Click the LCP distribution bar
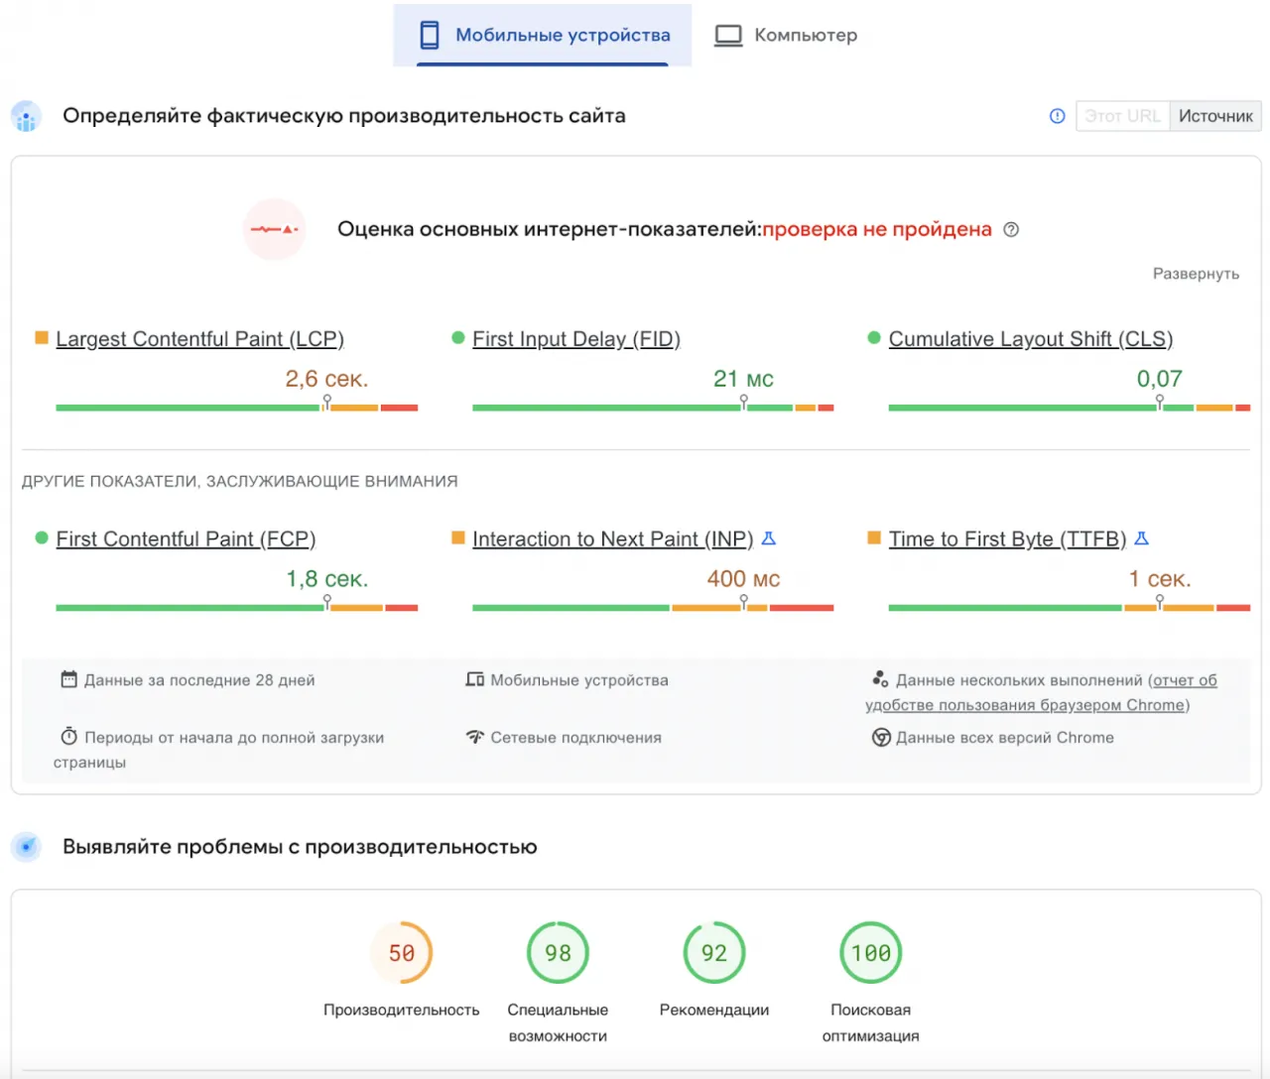1270x1079 pixels. click(236, 408)
